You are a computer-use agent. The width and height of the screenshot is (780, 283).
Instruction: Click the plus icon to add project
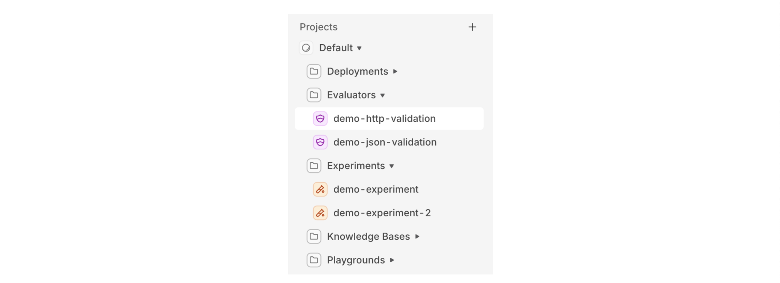[472, 27]
